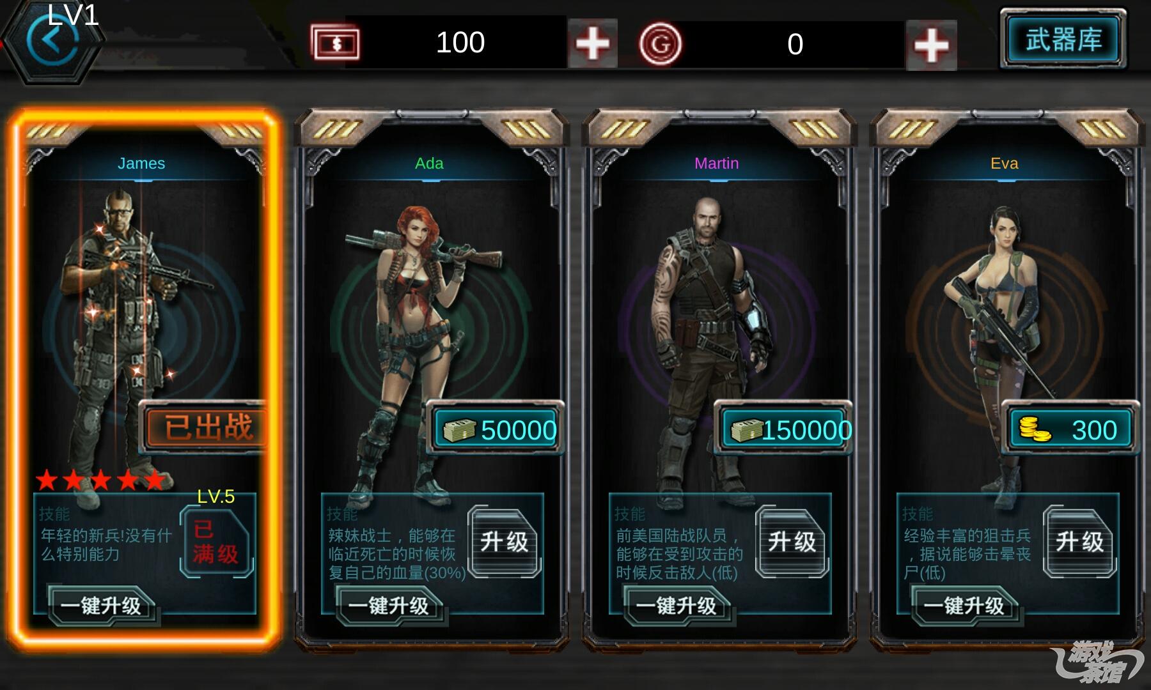Click the blue back arrow icon

pyautogui.click(x=52, y=42)
